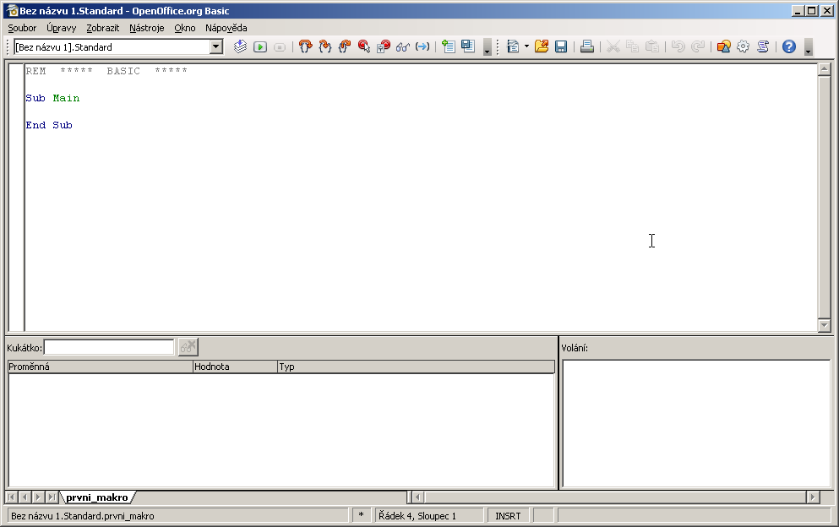Open the Object Catalog shapes icon
Viewport: 839px width, 527px height.
pyautogui.click(x=724, y=47)
